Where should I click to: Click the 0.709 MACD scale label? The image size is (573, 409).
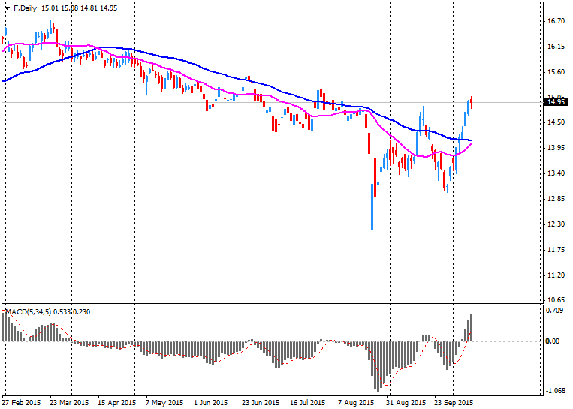pos(554,311)
